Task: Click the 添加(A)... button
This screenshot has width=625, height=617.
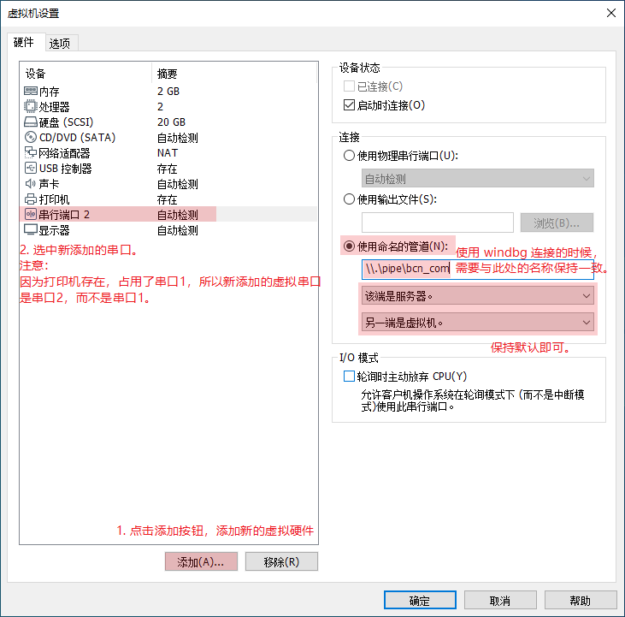Action: pos(201,561)
